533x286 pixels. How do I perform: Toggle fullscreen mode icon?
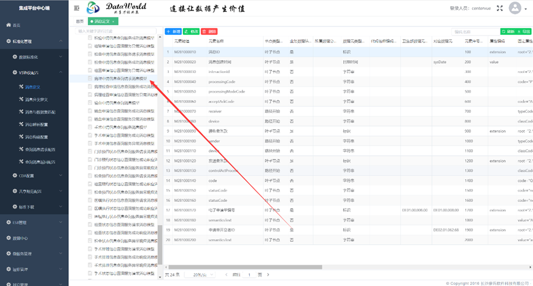500,8
